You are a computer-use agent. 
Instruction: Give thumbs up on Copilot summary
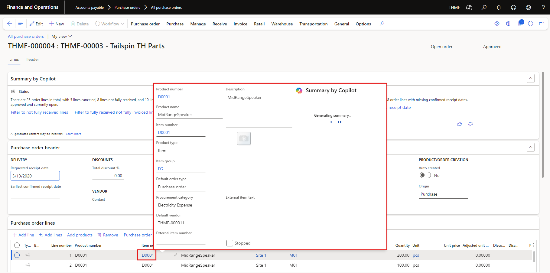(459, 124)
